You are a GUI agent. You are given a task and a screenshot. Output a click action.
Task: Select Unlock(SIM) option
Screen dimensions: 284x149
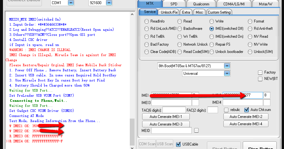click(x=250, y=52)
